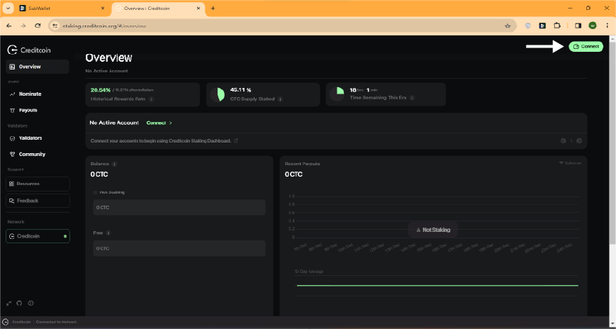Open the round settings icon next to GitHub
Viewport: 616px width, 329px height.
30,303
